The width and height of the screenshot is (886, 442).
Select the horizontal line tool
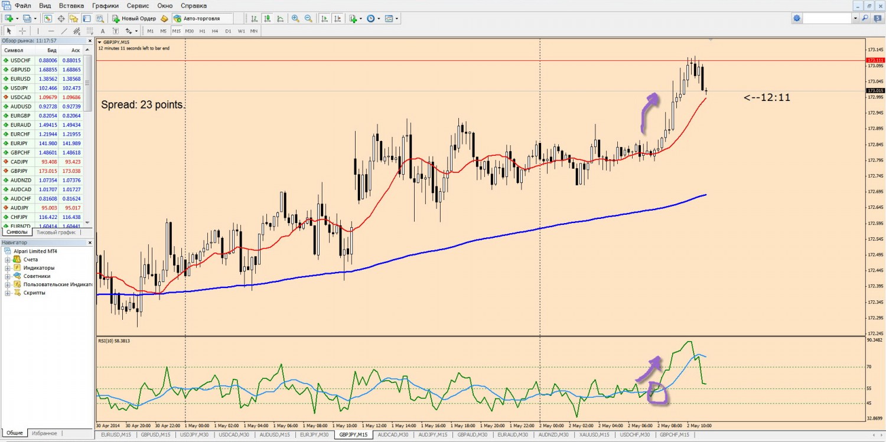[51, 31]
